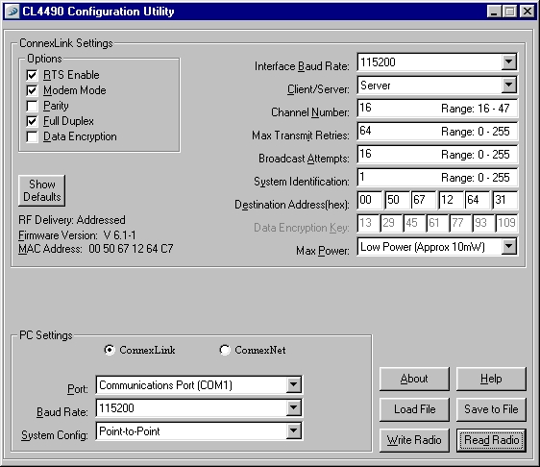Viewport: 540px width, 467px height.
Task: Click the Read Radio button
Action: (x=491, y=440)
